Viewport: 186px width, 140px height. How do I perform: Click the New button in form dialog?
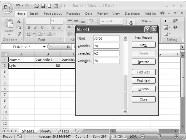tap(144, 45)
